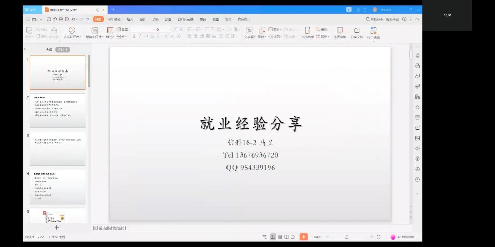Collapse the ribbon with the chevron
The height and width of the screenshot is (247, 495).
[x=417, y=19]
